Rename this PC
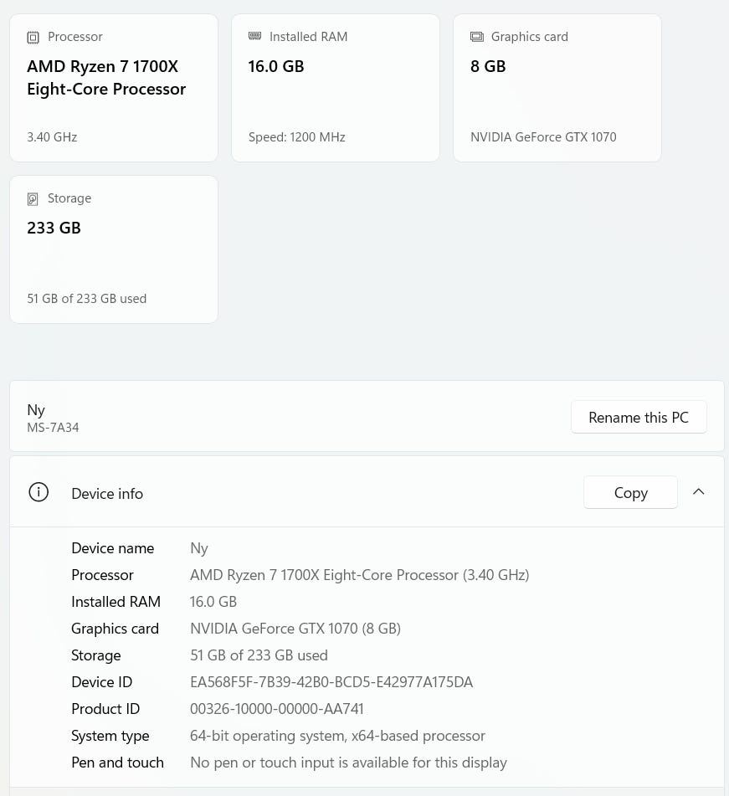 point(639,418)
